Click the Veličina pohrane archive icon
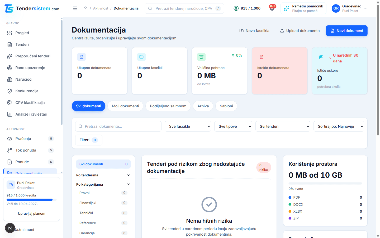380x238 pixels. point(201,57)
